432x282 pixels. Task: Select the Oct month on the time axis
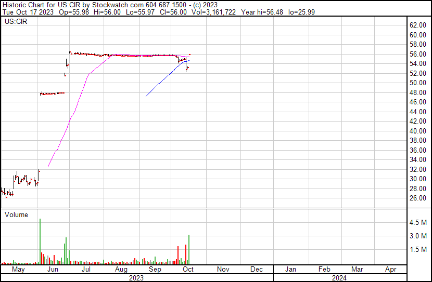coord(188,269)
